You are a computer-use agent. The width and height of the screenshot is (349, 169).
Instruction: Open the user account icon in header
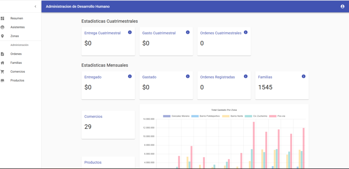point(343,6)
